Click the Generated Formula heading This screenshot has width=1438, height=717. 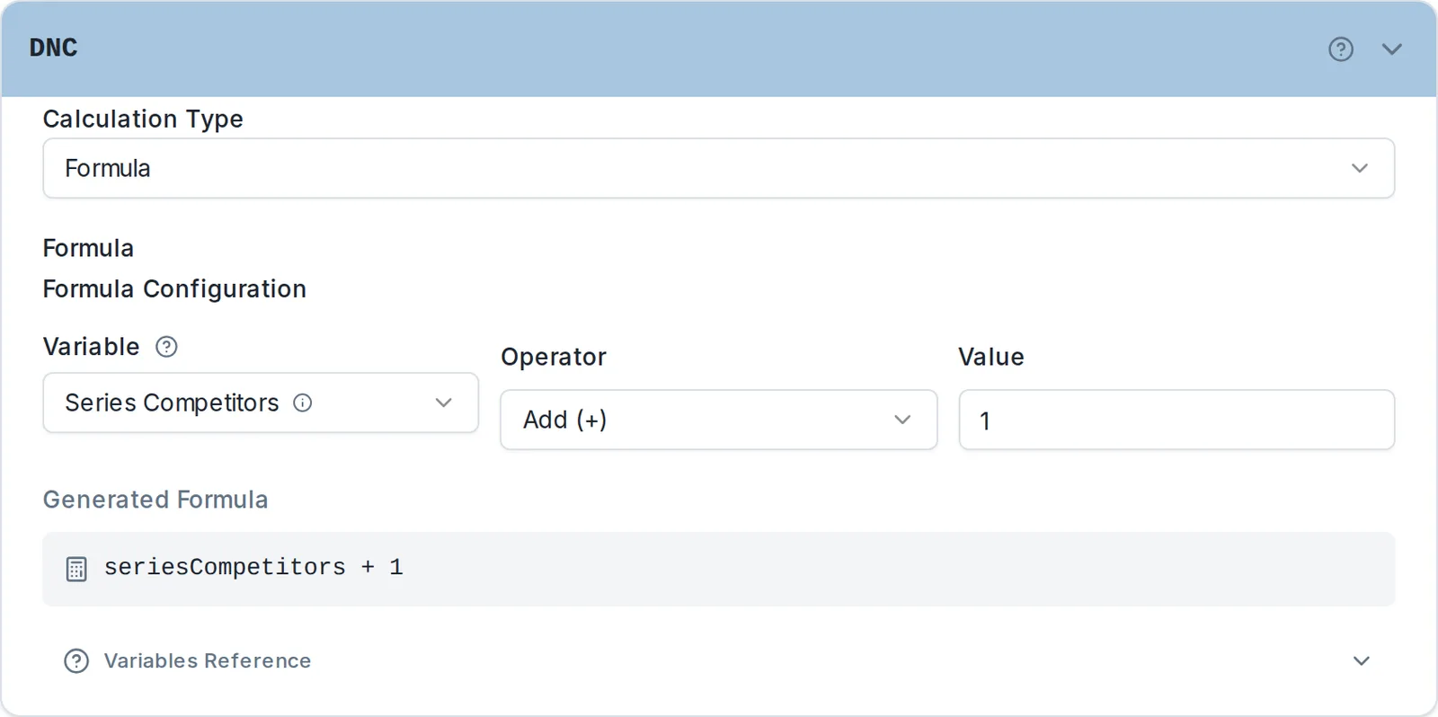[x=155, y=500]
